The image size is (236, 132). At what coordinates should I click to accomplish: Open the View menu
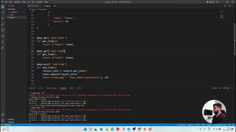pos(24,2)
